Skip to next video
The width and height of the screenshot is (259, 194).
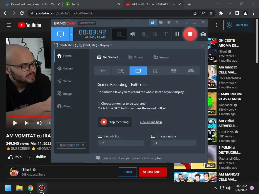[27, 123]
